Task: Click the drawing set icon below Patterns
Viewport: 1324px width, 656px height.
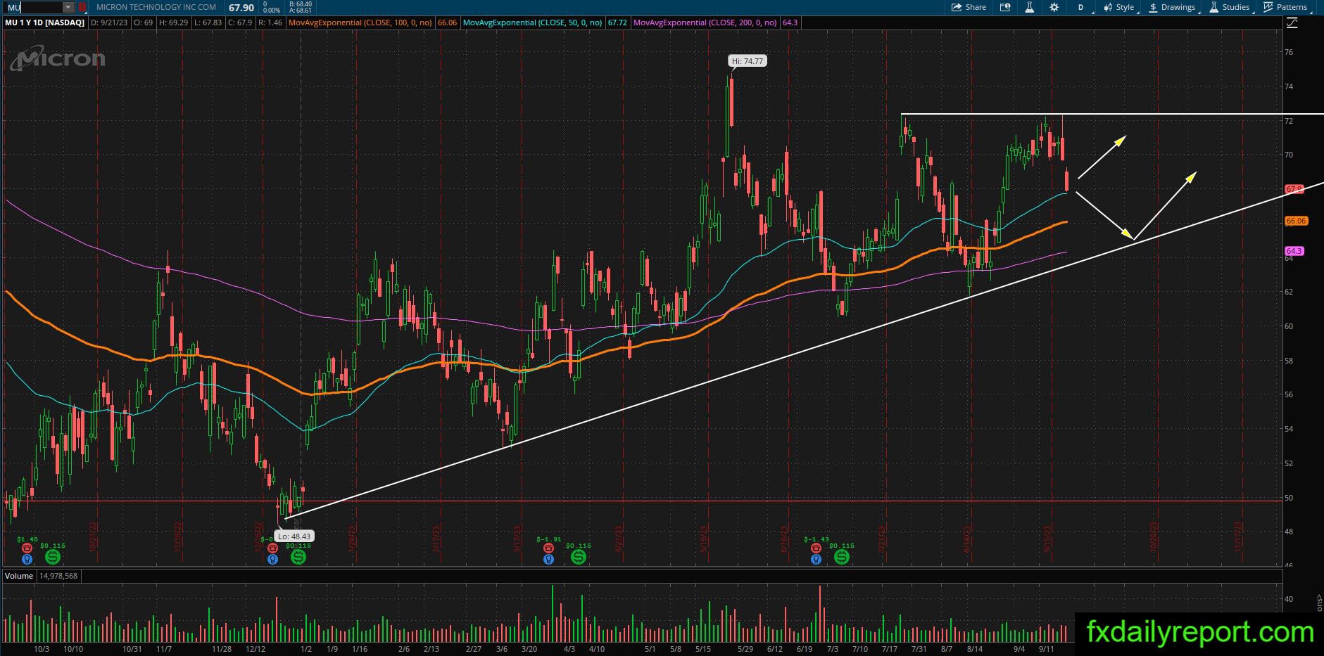Action: pyautogui.click(x=1292, y=22)
